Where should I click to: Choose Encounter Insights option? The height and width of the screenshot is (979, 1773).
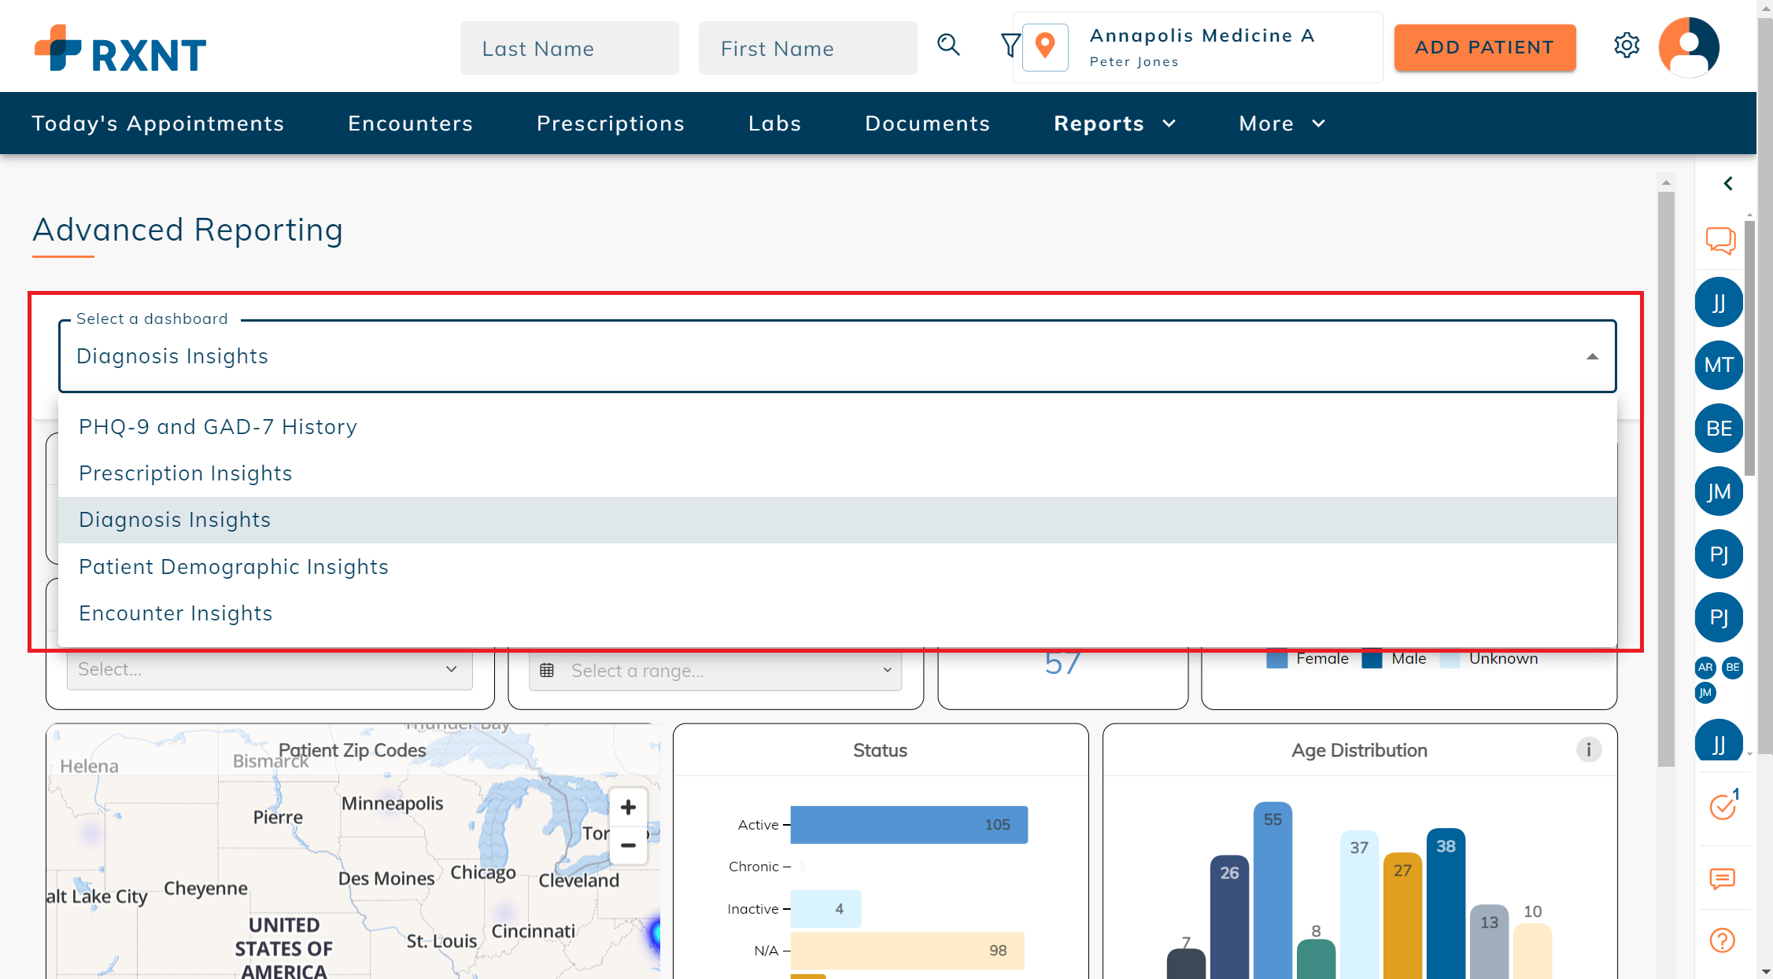click(837, 613)
